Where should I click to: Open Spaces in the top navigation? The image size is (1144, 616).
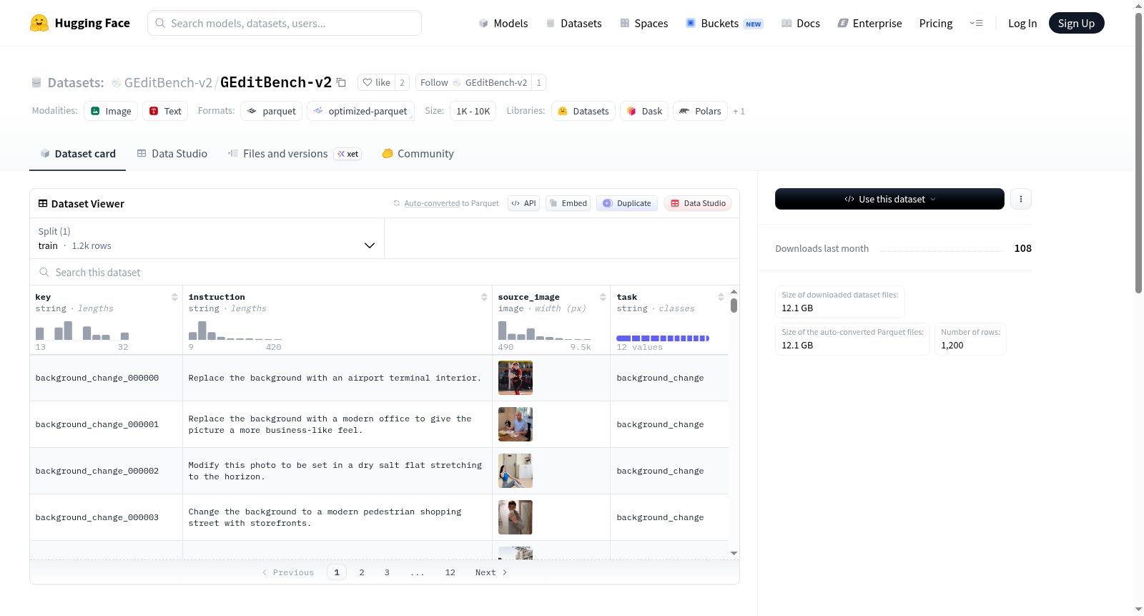(643, 23)
